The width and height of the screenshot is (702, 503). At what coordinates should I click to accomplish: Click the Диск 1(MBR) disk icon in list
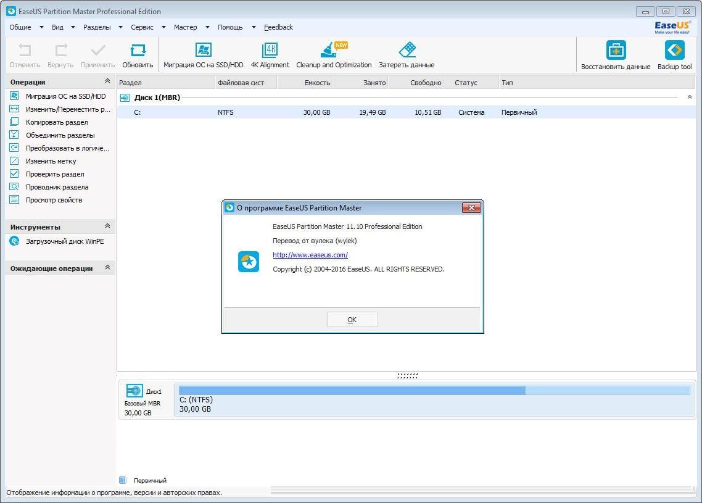tap(125, 98)
